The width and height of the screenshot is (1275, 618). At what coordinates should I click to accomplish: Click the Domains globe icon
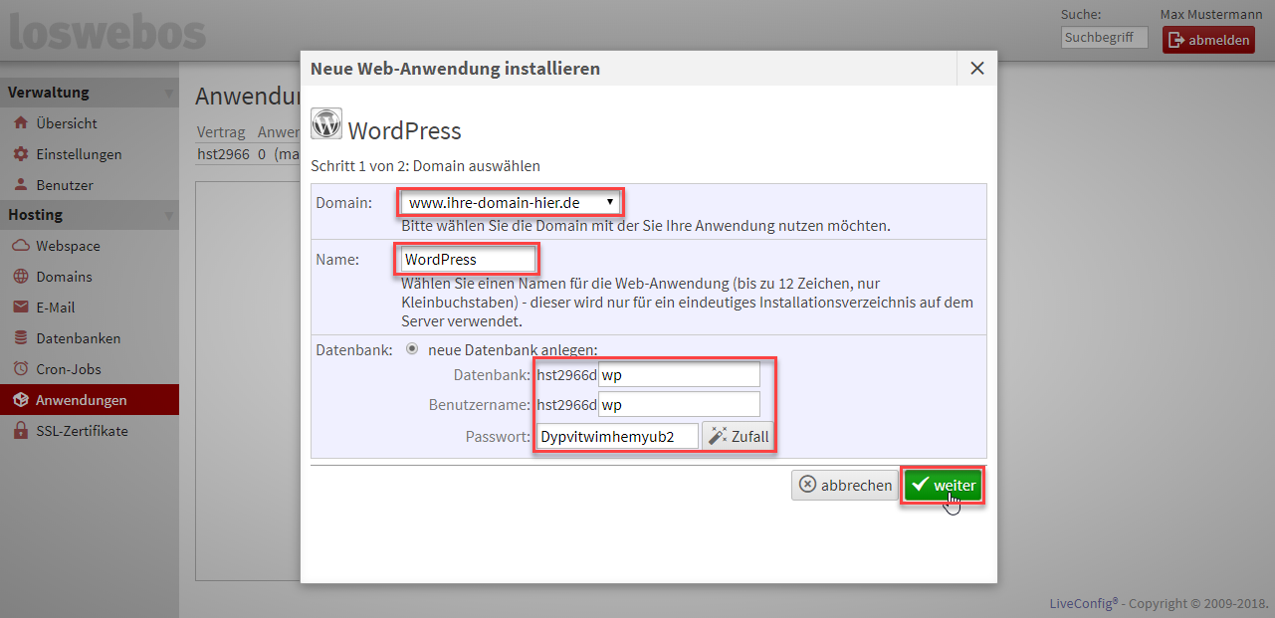(x=20, y=277)
